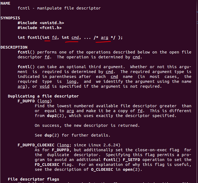The height and width of the screenshot is (183, 198).
Task: Select the #include <fcntl.h> line
Action: 39,28
